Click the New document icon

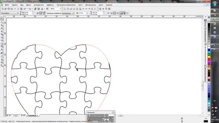(2, 9)
